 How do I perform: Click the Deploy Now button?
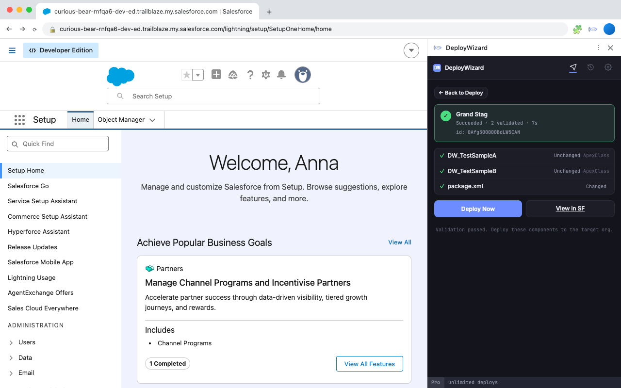coord(478,209)
